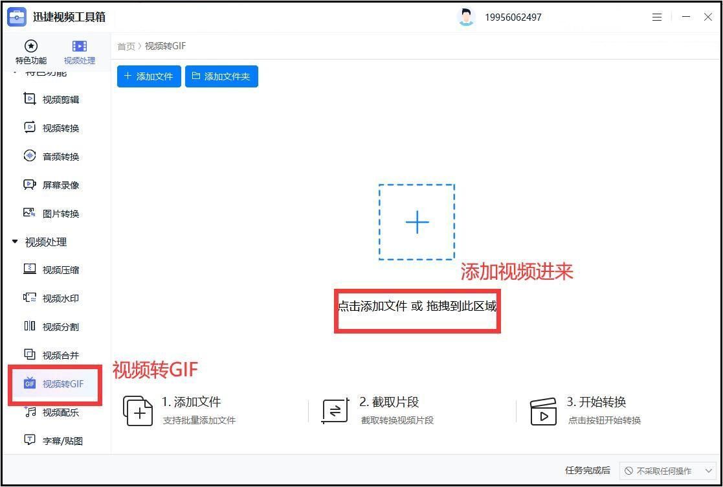Select the 视频压缩 video compress icon
Screen dimensions: 723x487
[x=30, y=269]
